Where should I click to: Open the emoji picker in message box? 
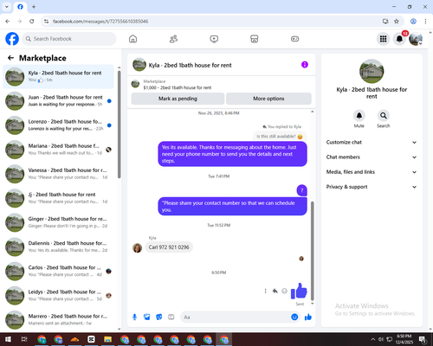pos(294,317)
